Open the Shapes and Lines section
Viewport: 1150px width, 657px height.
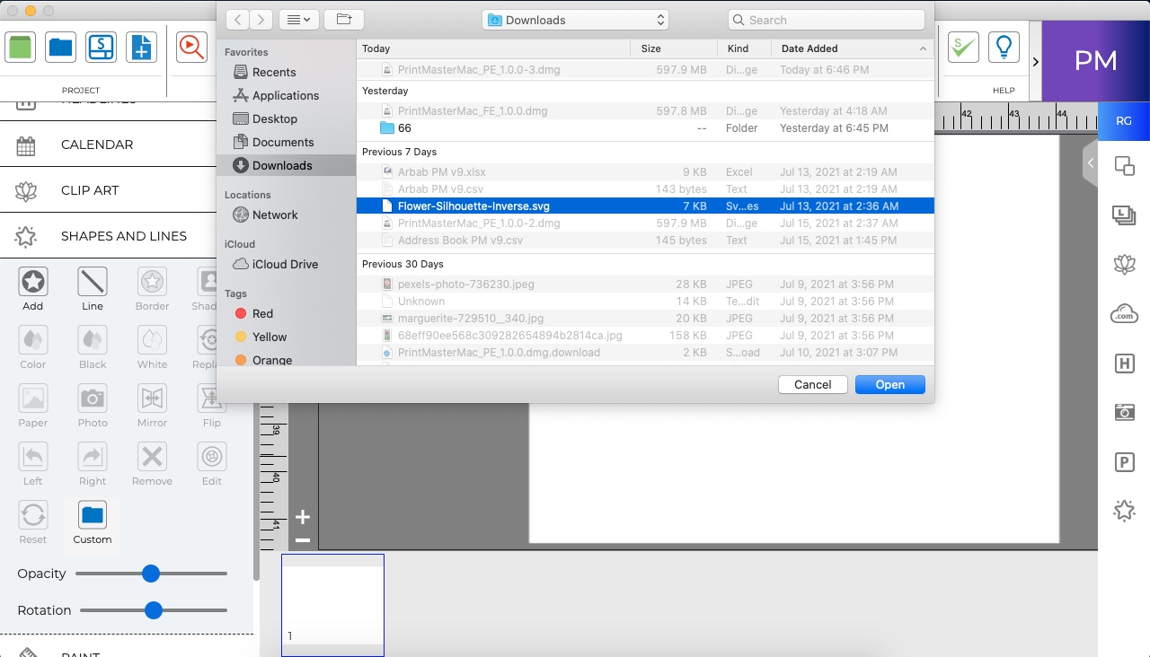pyautogui.click(x=123, y=236)
